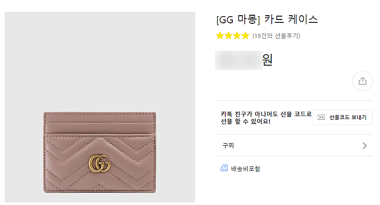Screen dimensions: 380x205
Task: Expand the 구찌 brand row chevron
Action: [x=364, y=146]
